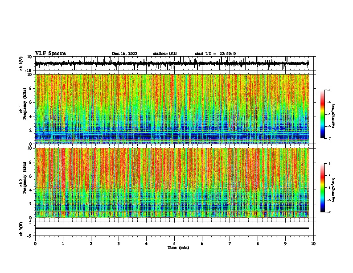Image resolution: width=353 pixels, height=273 pixels.
Task: Click the time axis tick label '5'
Action: pos(174,244)
